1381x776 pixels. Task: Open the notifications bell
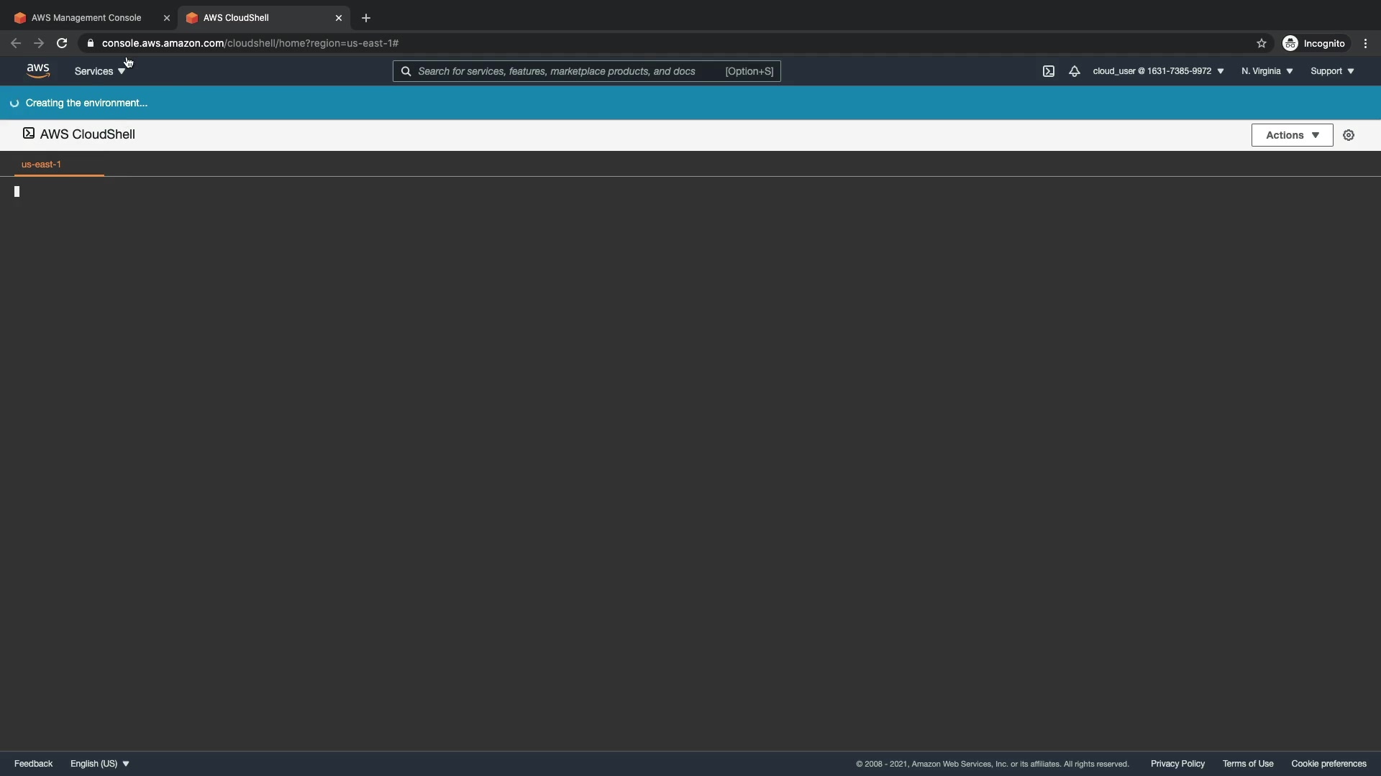coord(1074,71)
